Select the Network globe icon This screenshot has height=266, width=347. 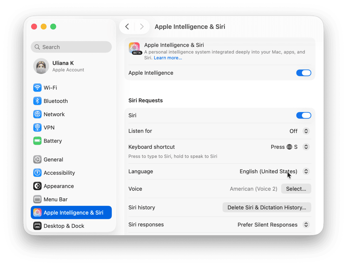pyautogui.click(x=37, y=114)
